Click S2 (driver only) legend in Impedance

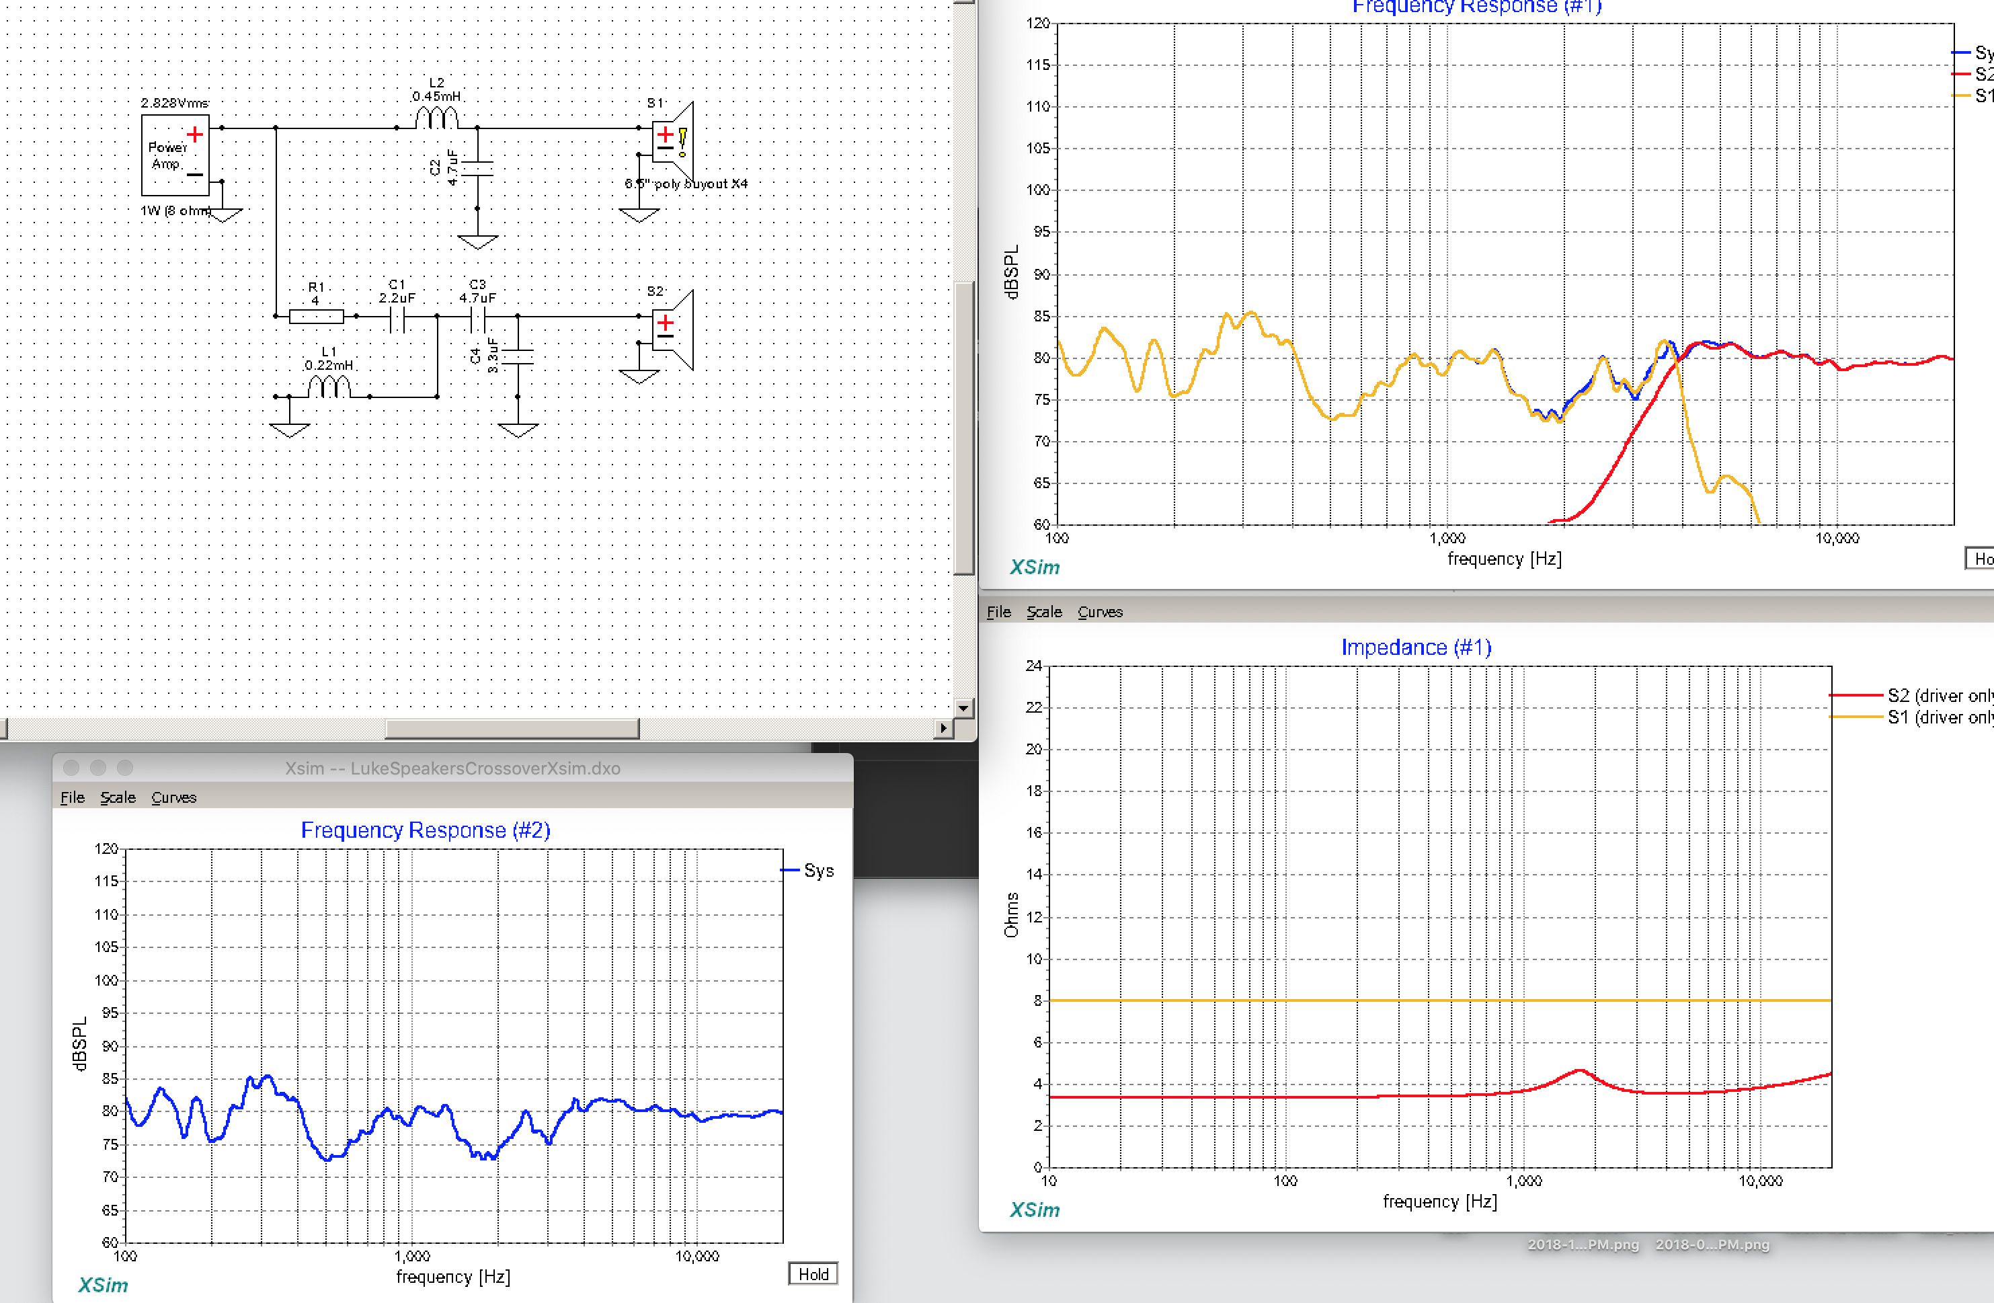[1912, 695]
